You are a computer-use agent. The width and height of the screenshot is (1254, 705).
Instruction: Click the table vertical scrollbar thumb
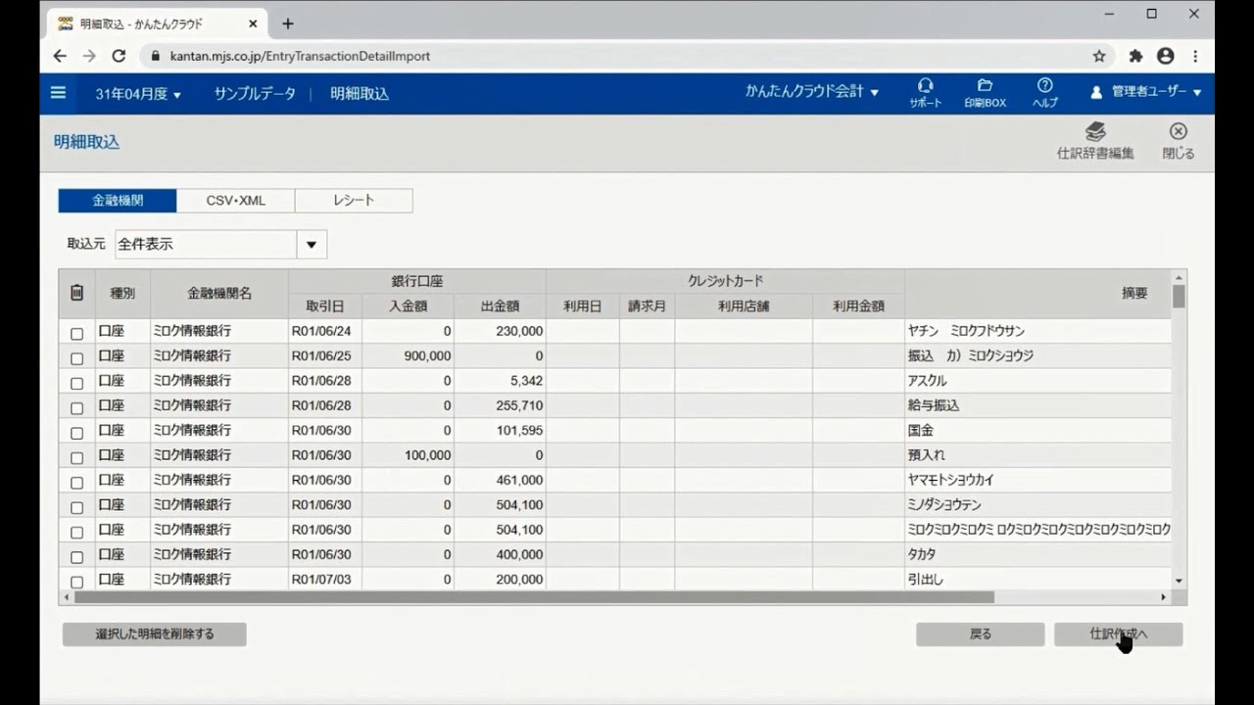coord(1179,296)
